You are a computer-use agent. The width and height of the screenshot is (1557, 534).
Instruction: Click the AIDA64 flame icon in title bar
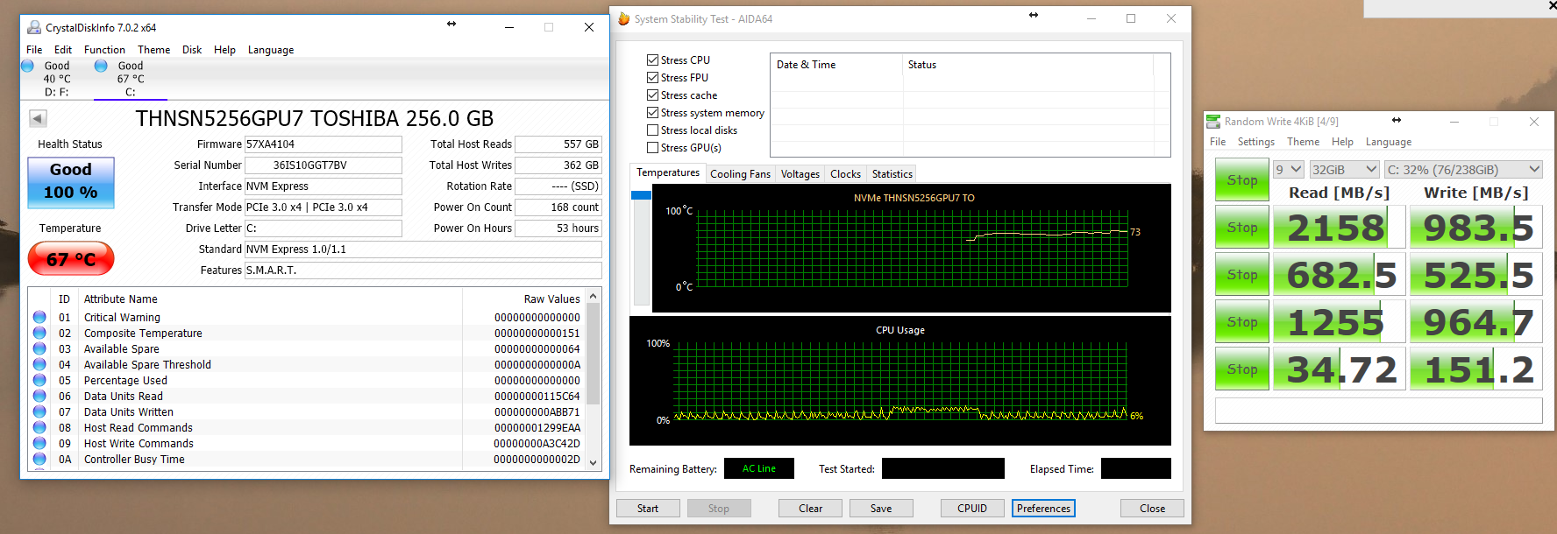(624, 18)
